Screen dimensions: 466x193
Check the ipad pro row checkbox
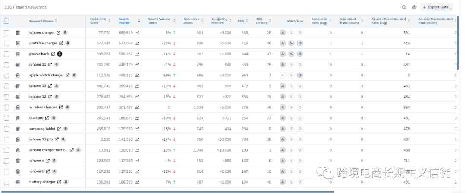coord(6,118)
